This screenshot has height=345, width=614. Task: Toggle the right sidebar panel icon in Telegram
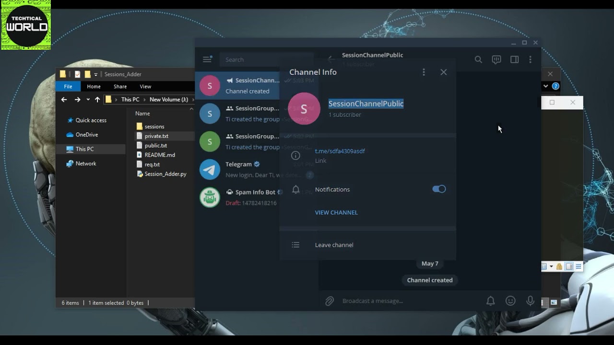514,59
